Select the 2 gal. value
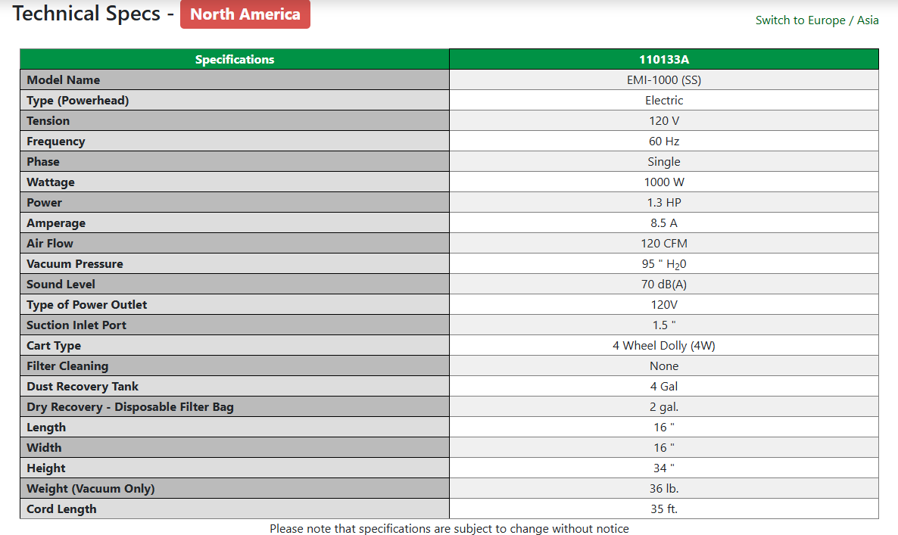The image size is (898, 535). [664, 407]
